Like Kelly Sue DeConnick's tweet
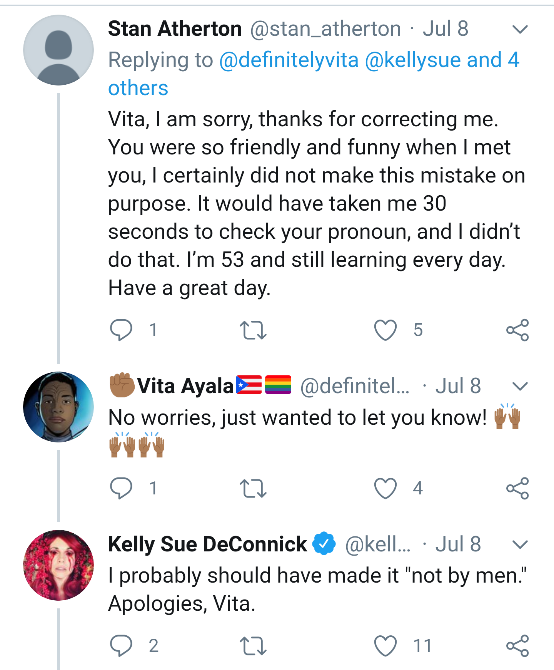This screenshot has width=554, height=670. click(x=385, y=646)
